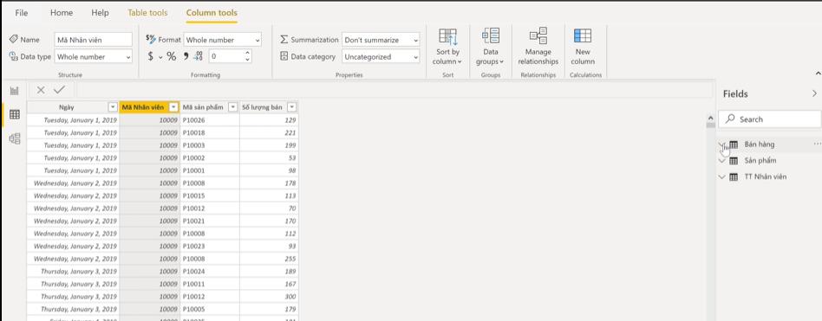Open currency symbol dropdown arrow
The image size is (822, 321).
(160, 57)
